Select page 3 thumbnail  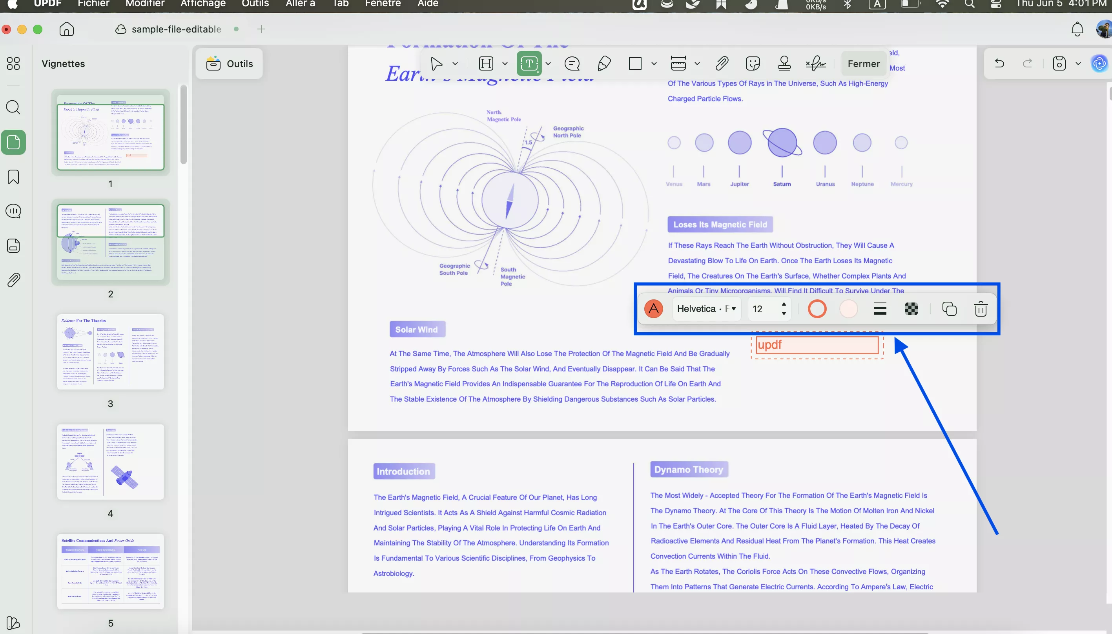pyautogui.click(x=110, y=352)
